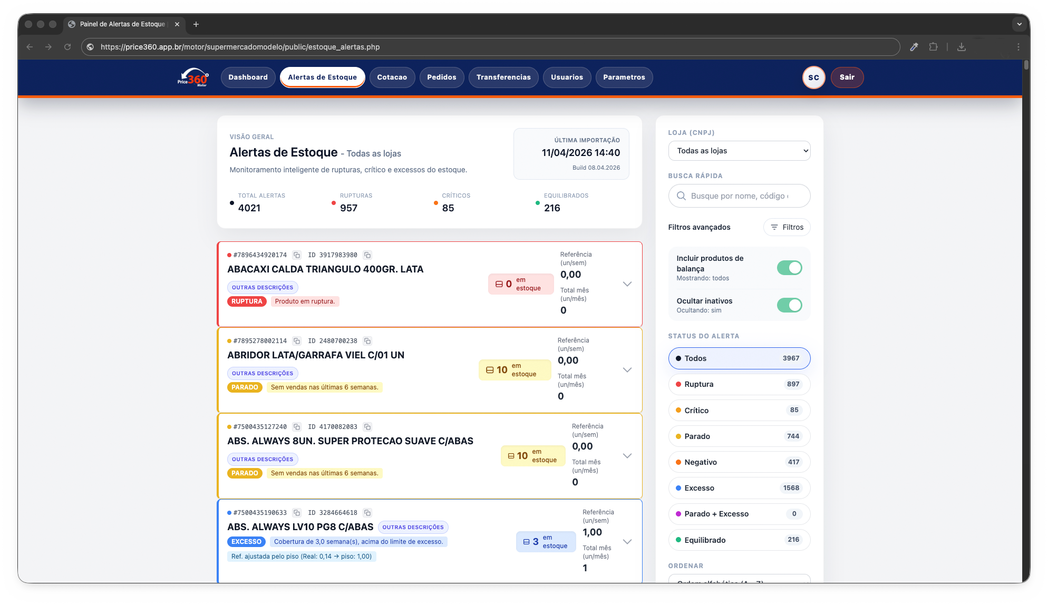Viewport: 1048px width, 605px height.
Task: Show Outras Descrições for ABRIDOR LATA/GARRAFA
Action: (263, 374)
